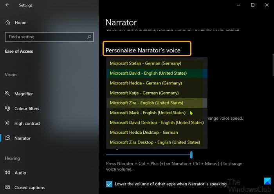Click the High contrast sun icon

(7, 124)
